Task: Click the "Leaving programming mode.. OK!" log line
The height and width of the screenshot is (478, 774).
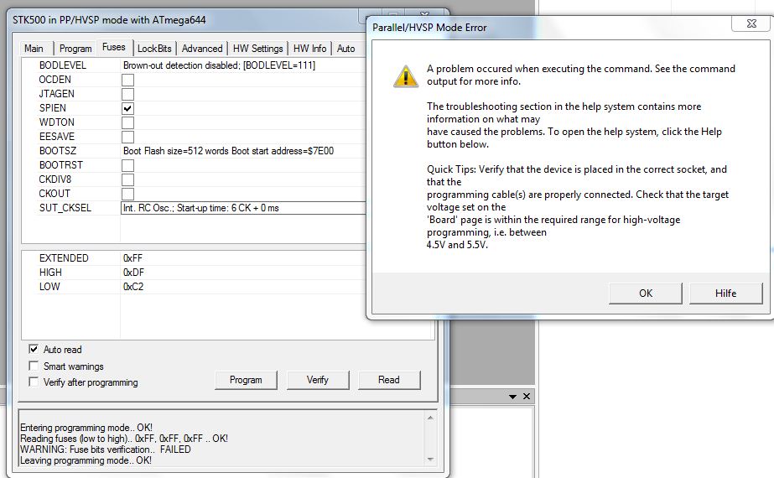Action: click(86, 460)
